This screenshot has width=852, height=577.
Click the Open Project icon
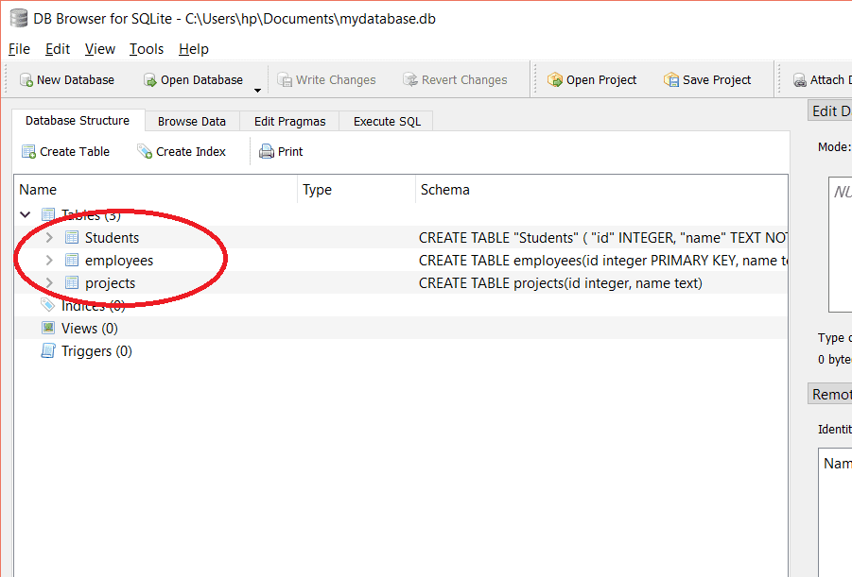555,80
